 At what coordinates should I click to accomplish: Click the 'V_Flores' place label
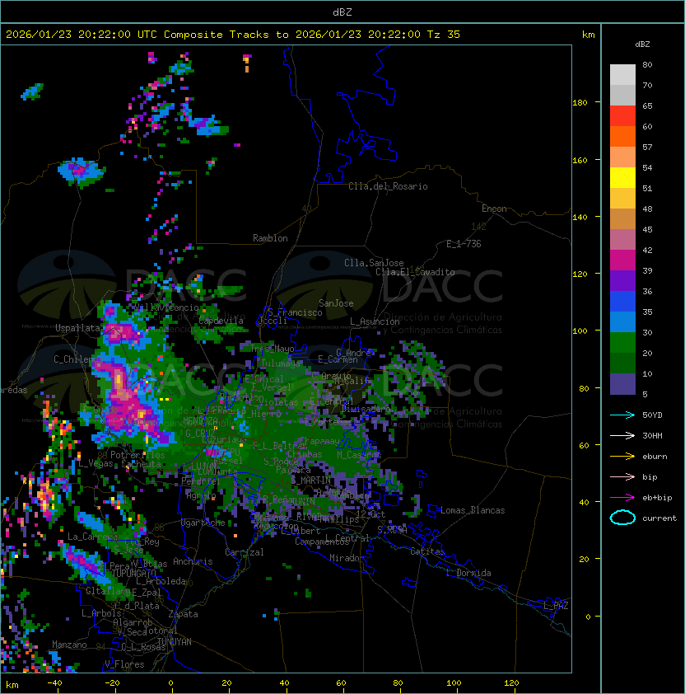click(124, 664)
